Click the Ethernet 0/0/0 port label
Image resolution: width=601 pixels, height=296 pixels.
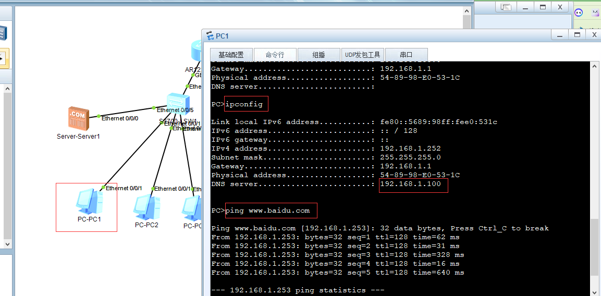(x=119, y=118)
